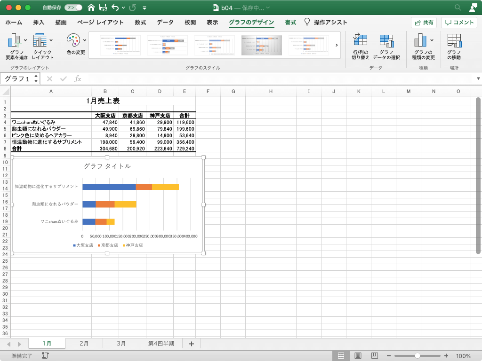Click the Comments button
Image resolution: width=482 pixels, height=361 pixels.
459,23
